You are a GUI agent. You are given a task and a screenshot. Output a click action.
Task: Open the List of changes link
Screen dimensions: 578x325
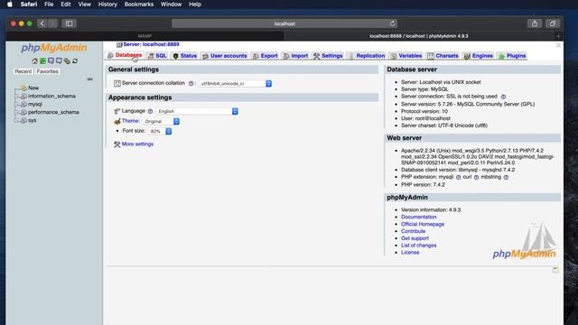click(418, 246)
